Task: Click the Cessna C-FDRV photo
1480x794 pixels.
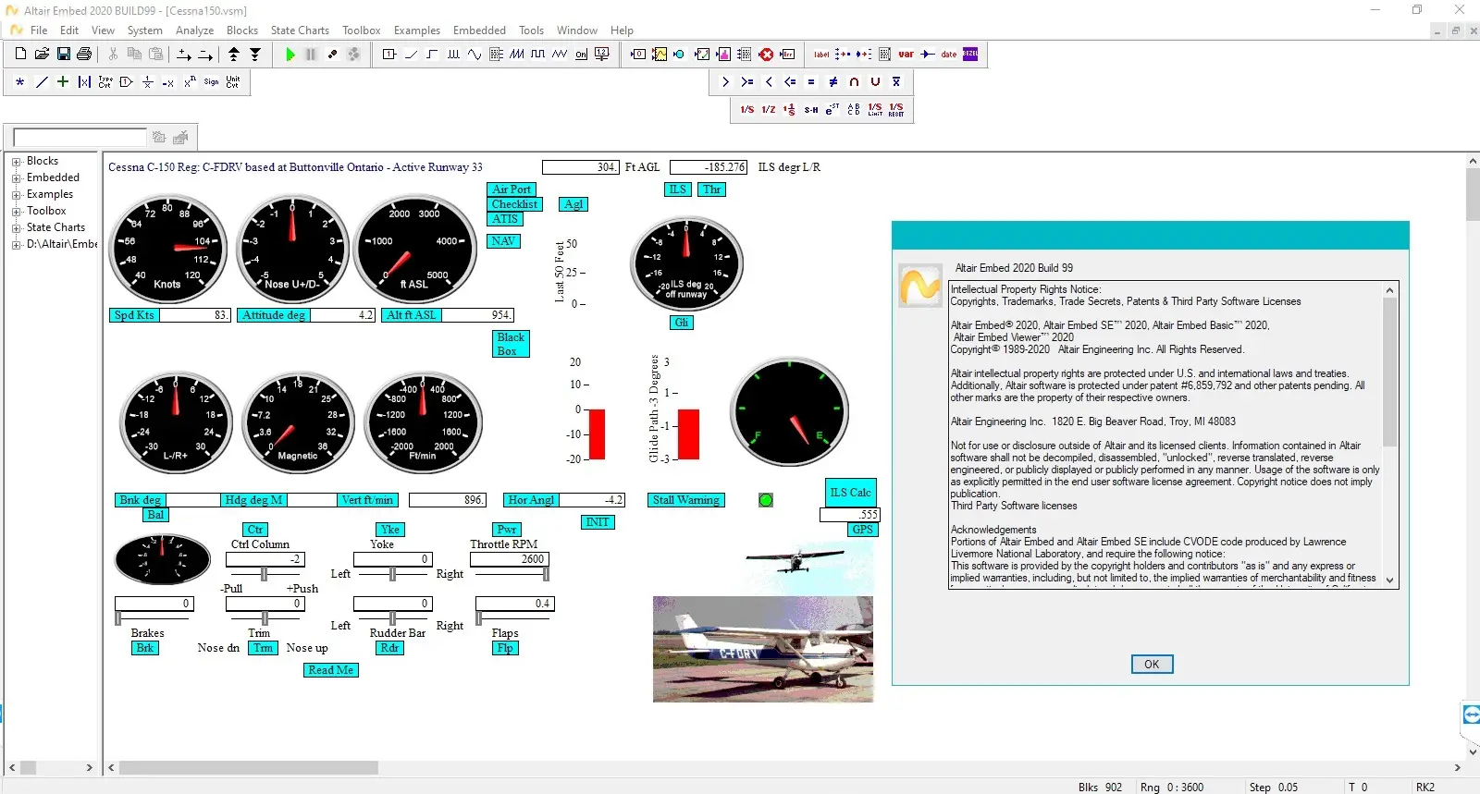Action: point(763,649)
